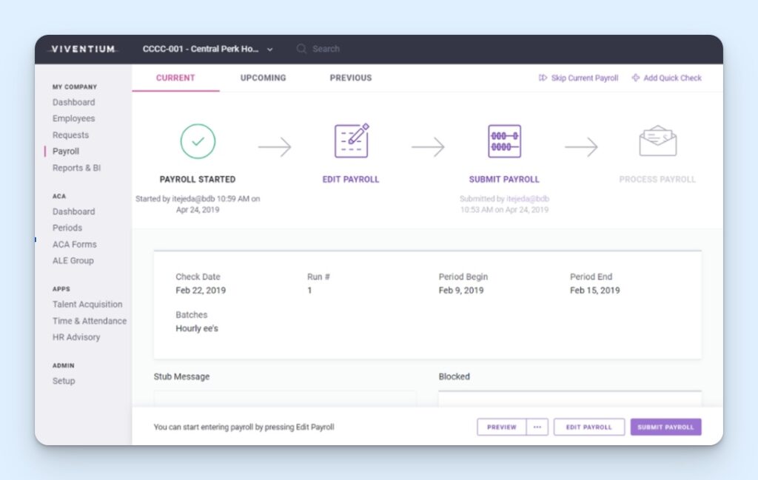Open HR Advisory app
This screenshot has width=758, height=480.
[x=76, y=337]
